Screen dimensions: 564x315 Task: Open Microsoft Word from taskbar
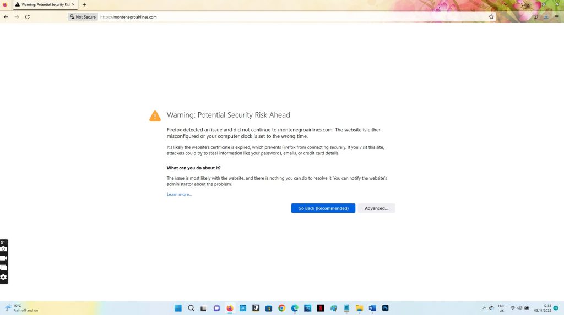click(x=372, y=308)
